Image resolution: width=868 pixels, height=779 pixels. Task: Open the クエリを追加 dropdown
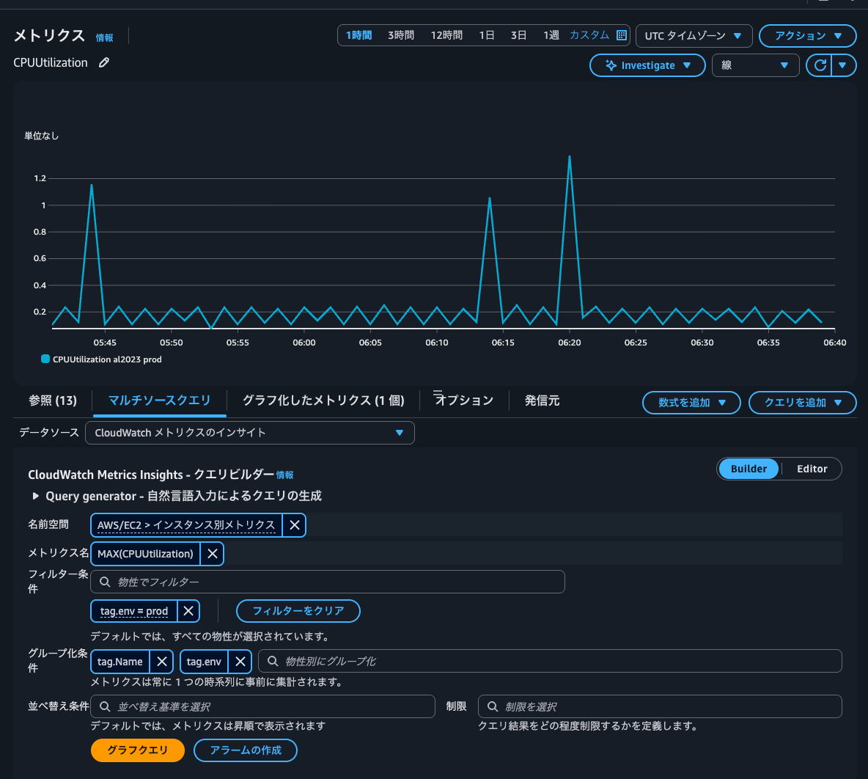802,403
